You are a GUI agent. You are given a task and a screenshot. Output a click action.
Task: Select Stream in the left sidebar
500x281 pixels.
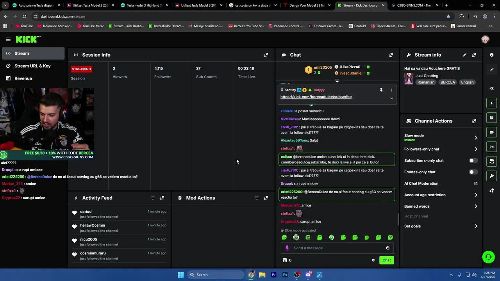pos(33,53)
